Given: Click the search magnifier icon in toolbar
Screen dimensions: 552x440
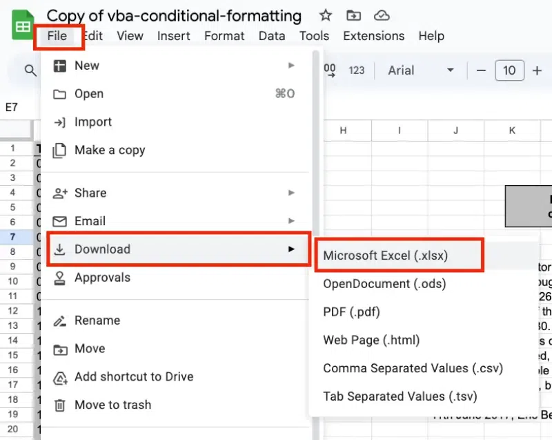Looking at the screenshot, I should (30, 70).
